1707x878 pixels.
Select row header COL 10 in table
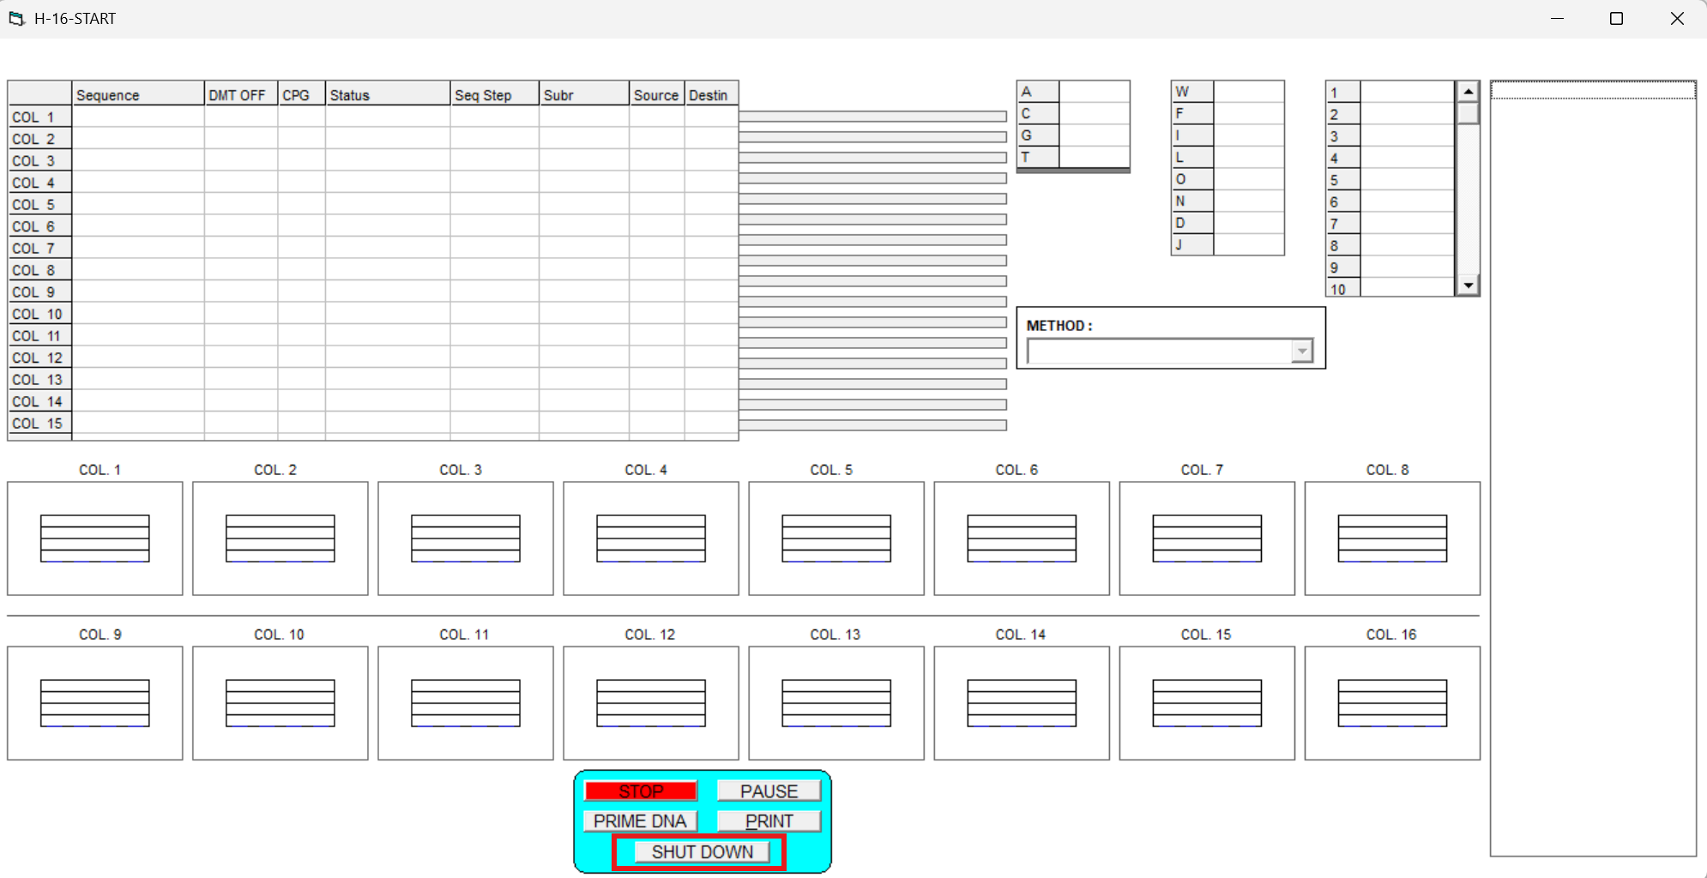39,314
